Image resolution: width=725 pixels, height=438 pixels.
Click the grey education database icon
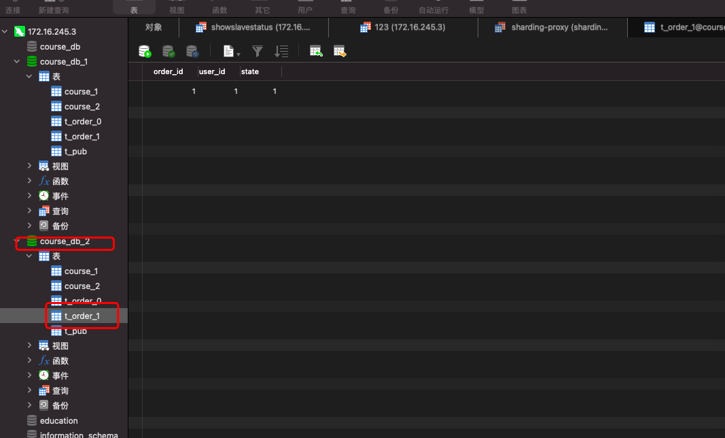click(32, 420)
